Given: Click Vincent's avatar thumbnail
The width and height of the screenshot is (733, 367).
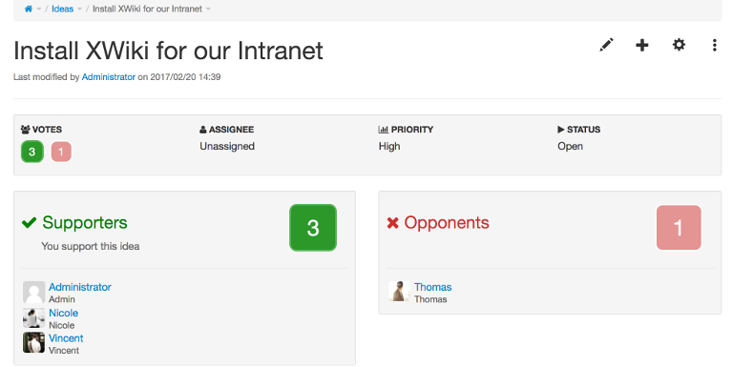Looking at the screenshot, I should click(x=33, y=343).
